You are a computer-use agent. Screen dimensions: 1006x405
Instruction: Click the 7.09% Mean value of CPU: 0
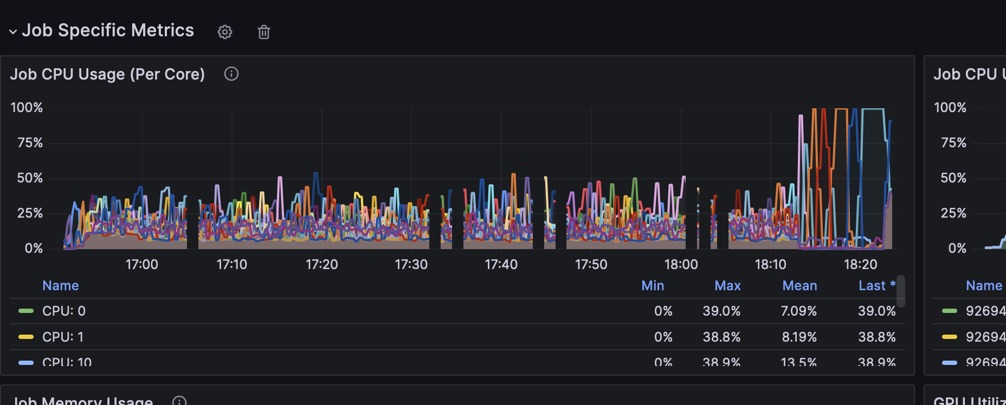[799, 311]
